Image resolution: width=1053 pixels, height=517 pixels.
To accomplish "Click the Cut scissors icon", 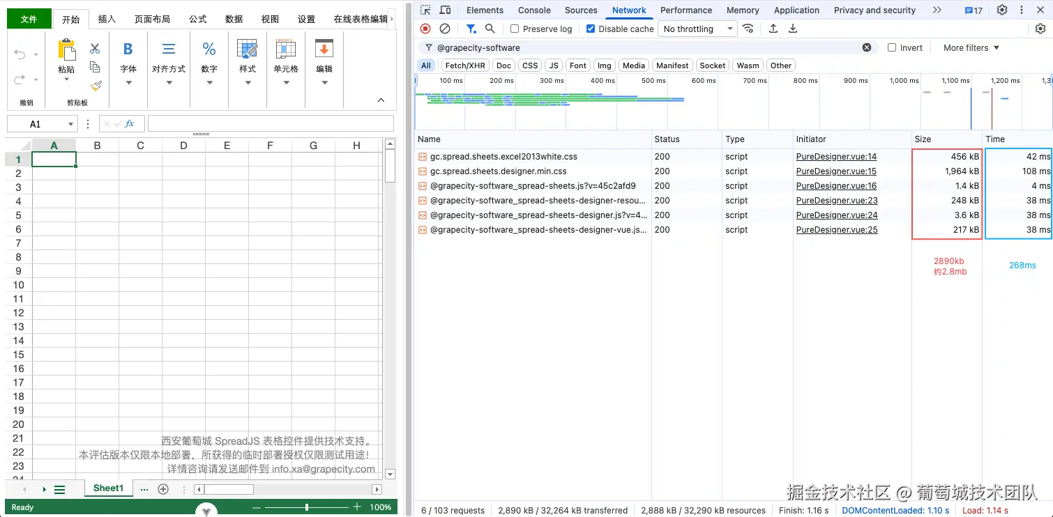I will point(96,49).
